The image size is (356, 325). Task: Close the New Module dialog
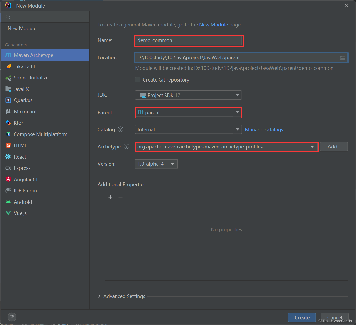[x=346, y=5]
